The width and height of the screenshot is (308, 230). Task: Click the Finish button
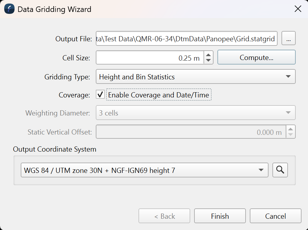[x=220, y=216]
